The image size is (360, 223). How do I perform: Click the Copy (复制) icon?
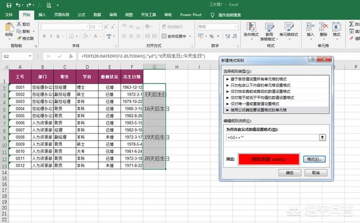[x=19, y=31]
